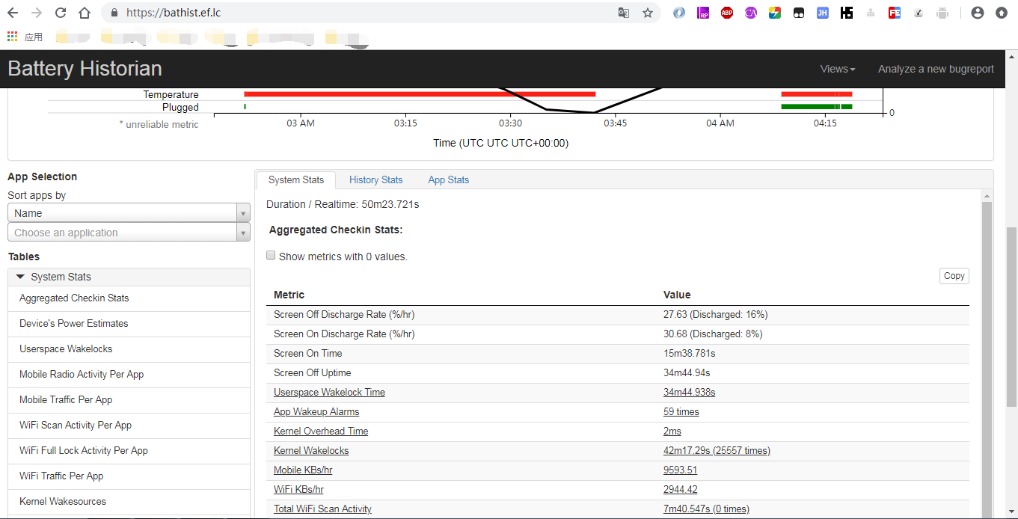Image resolution: width=1018 pixels, height=519 pixels.
Task: Open the Mobile KBs/hr metric link
Action: click(x=303, y=470)
